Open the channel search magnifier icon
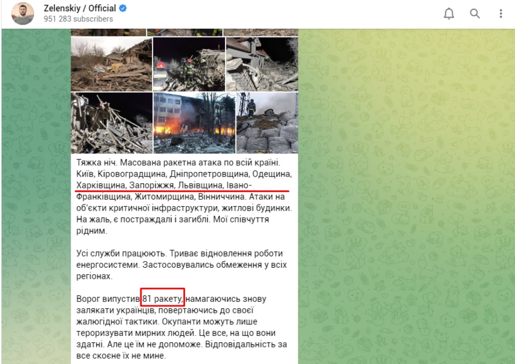The height and width of the screenshot is (364, 515). [474, 14]
